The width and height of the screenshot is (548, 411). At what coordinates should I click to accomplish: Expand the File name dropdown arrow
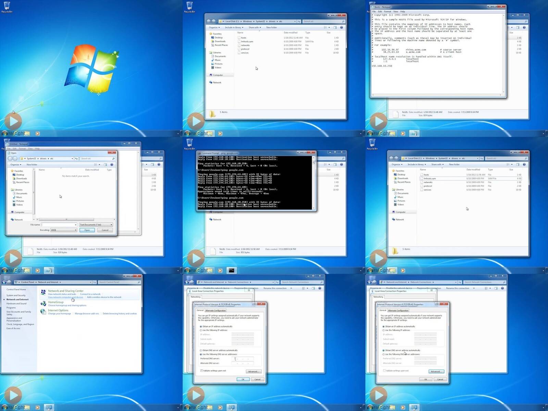click(76, 225)
